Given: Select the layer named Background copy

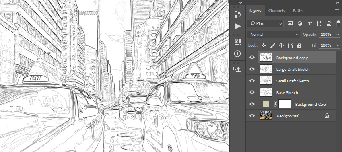Looking at the screenshot, I should [x=292, y=58].
